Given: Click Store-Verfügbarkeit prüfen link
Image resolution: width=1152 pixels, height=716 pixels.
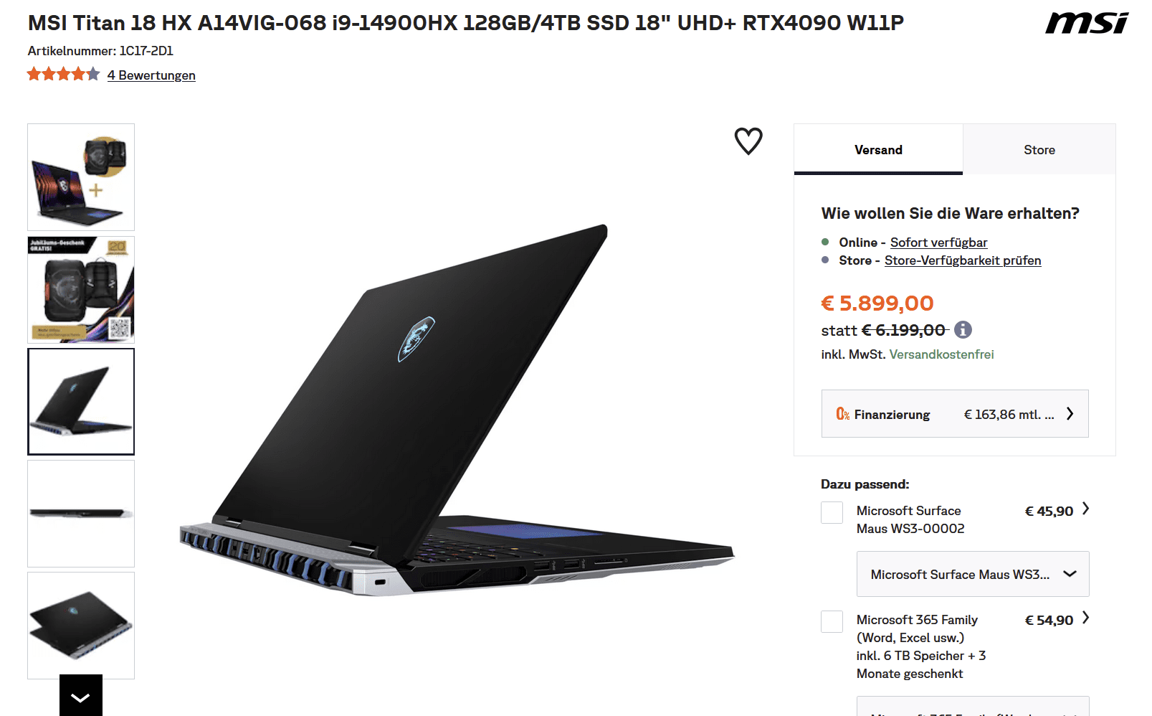Looking at the screenshot, I should [963, 260].
